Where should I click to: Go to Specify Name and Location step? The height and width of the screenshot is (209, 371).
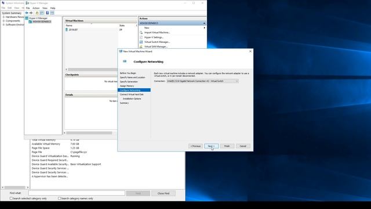click(133, 77)
